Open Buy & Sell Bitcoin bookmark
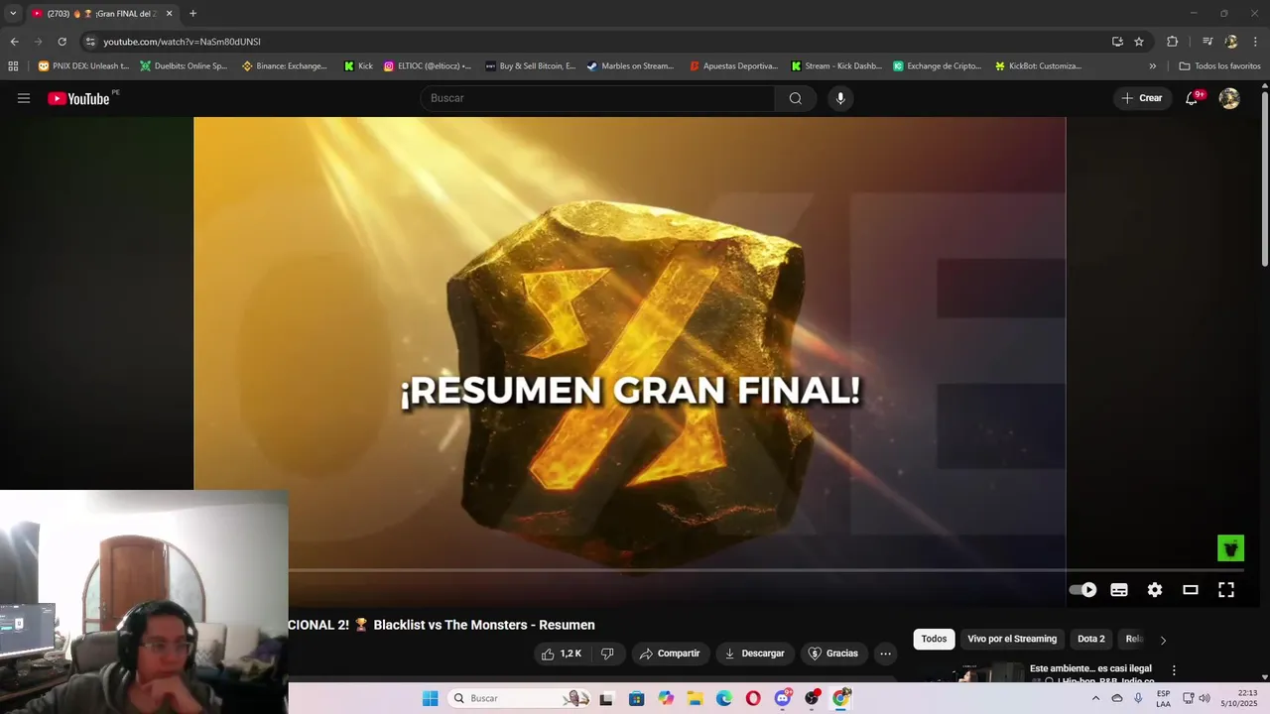Image resolution: width=1270 pixels, height=714 pixels. (530, 66)
